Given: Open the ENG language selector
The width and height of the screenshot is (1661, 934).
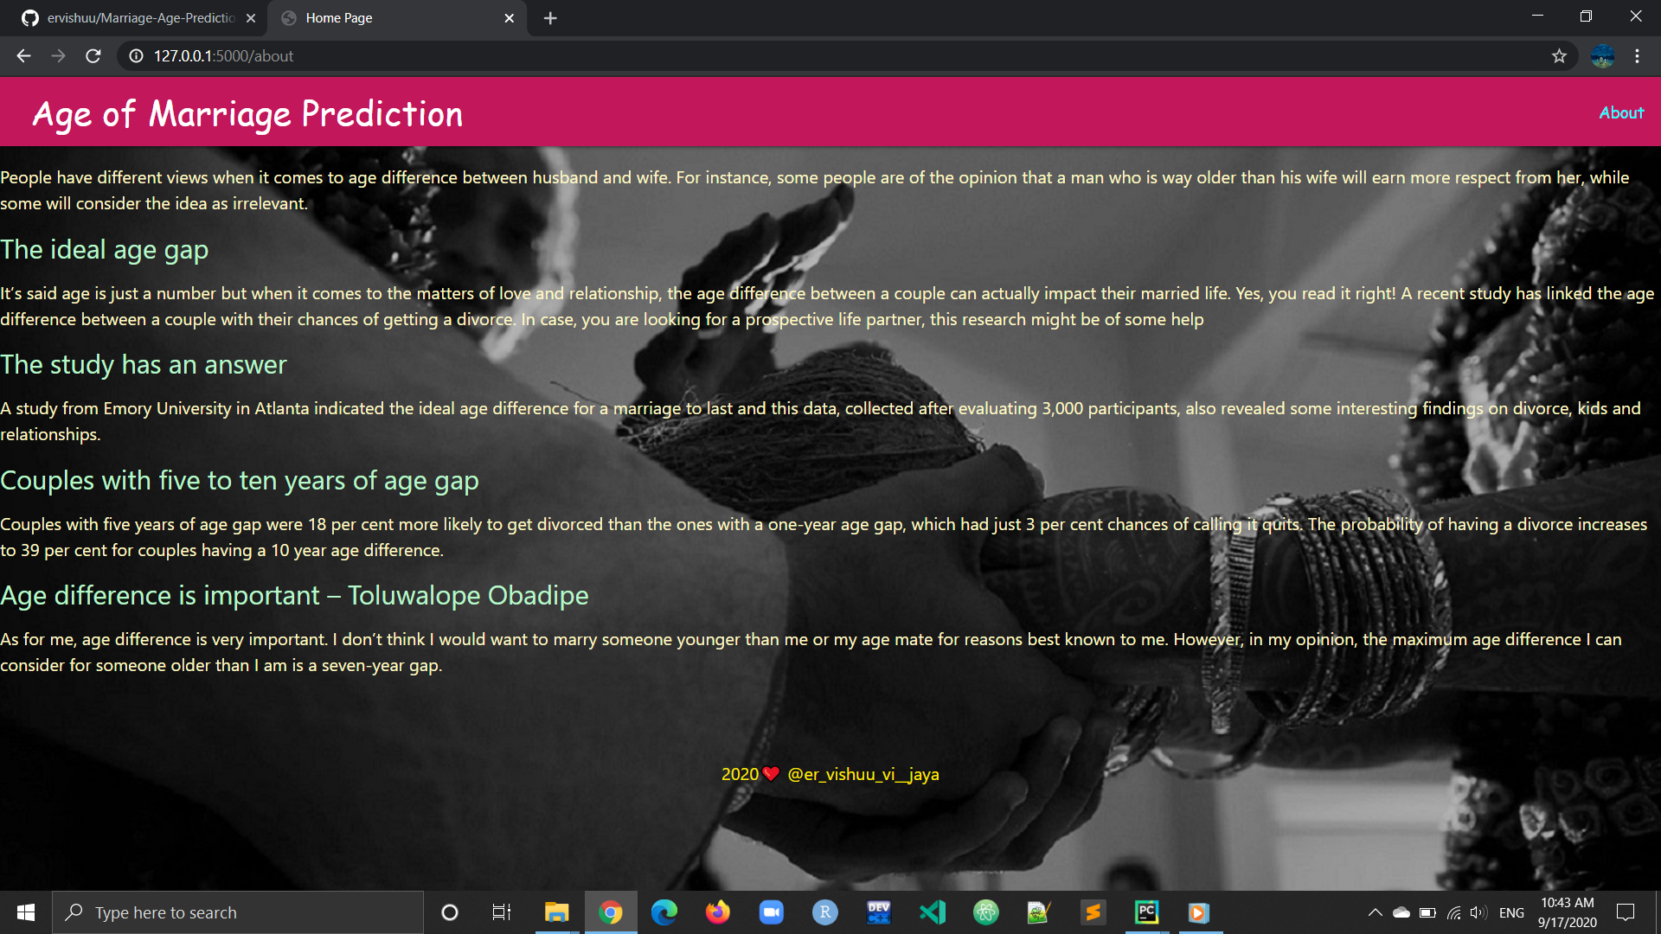Looking at the screenshot, I should coord(1511,912).
